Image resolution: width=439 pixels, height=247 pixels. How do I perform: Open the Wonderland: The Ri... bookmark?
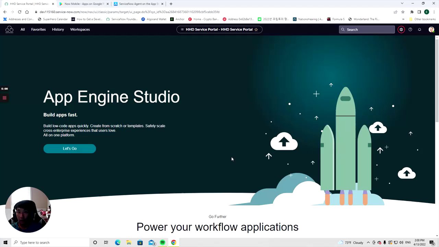click(364, 19)
